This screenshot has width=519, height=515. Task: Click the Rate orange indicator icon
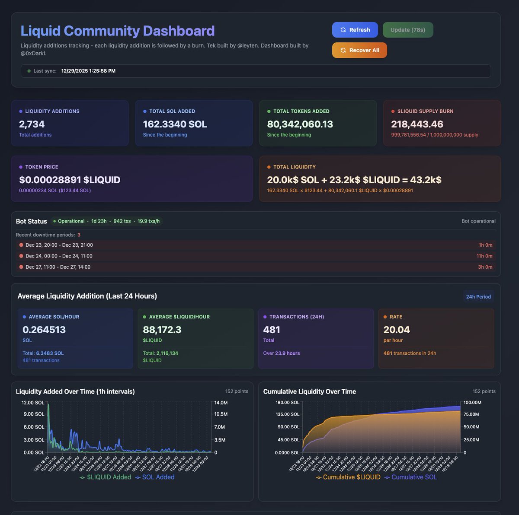coord(384,317)
